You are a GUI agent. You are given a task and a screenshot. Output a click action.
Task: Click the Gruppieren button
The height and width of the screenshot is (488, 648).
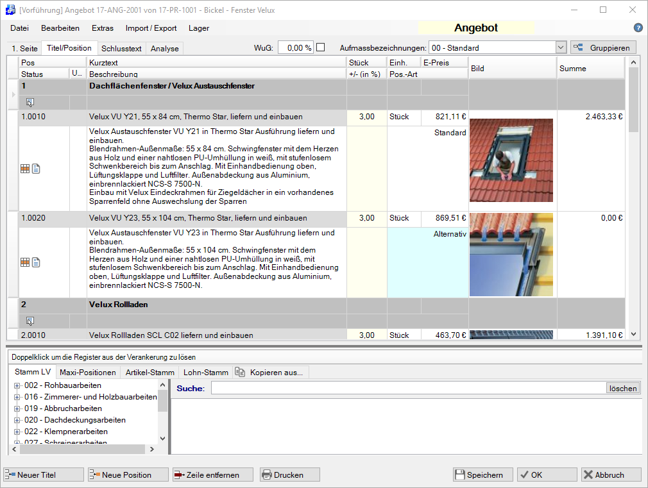(x=603, y=47)
